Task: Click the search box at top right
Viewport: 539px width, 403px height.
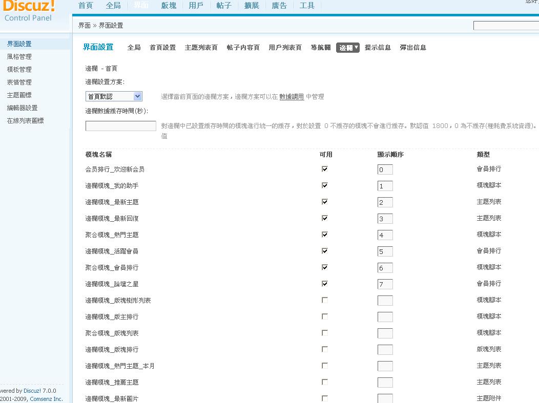Action: coord(506,26)
